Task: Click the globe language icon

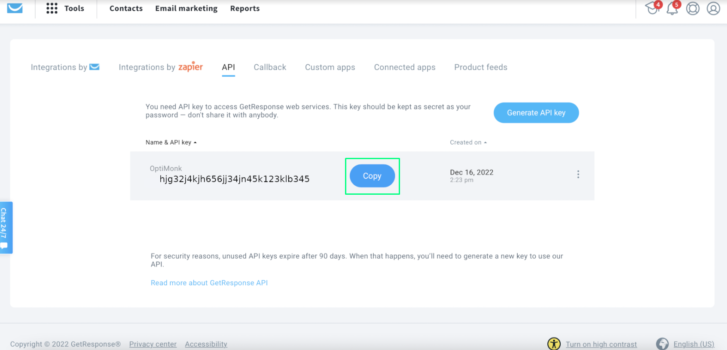Action: [x=662, y=344]
